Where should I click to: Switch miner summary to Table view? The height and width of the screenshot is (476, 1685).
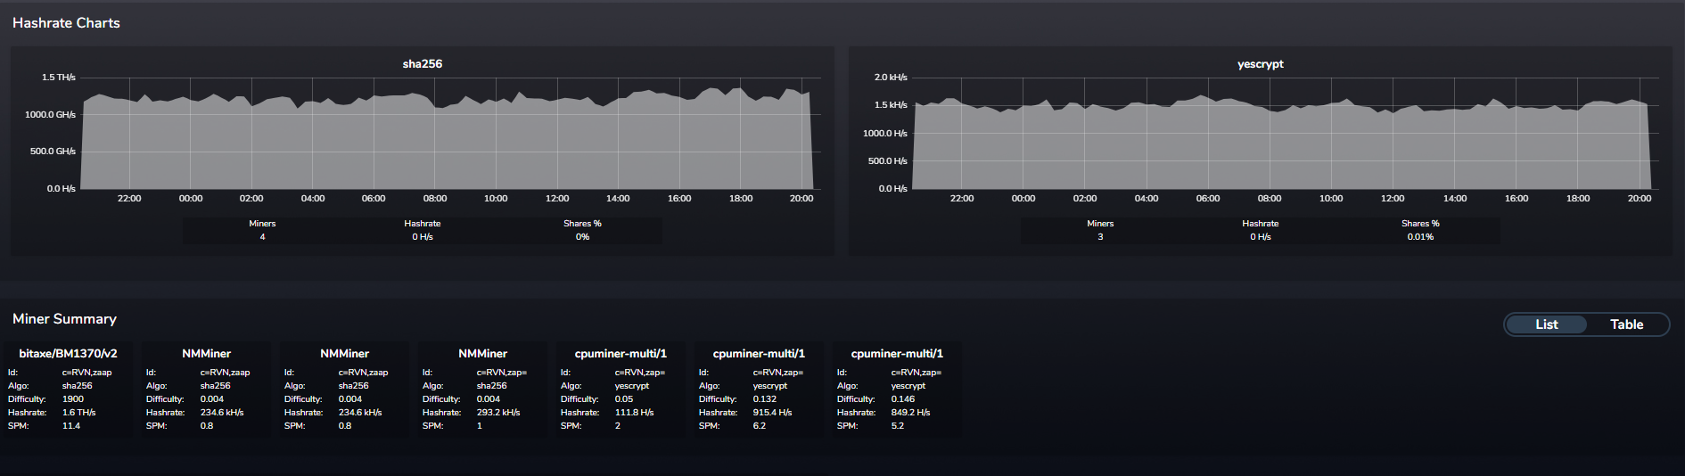[x=1626, y=324]
